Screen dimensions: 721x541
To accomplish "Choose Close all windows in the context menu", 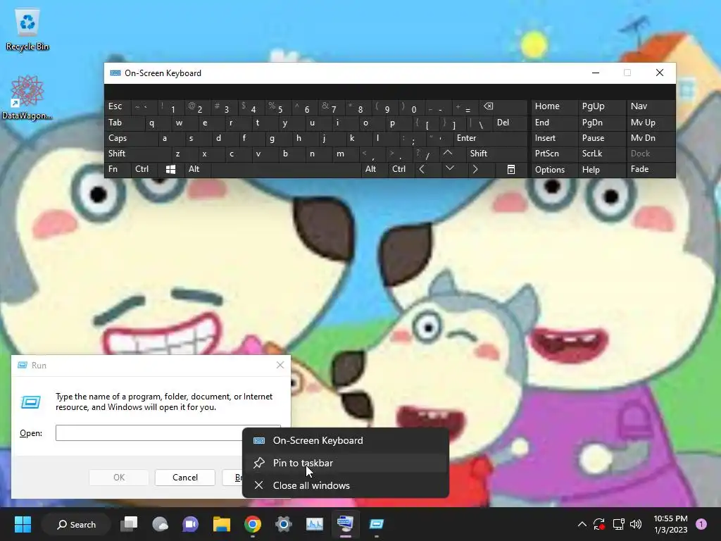I will (345, 485).
